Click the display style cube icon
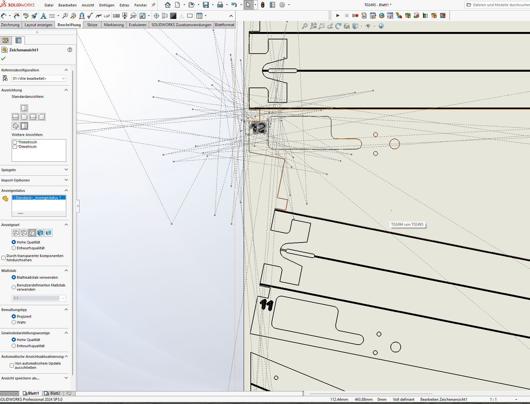Screen dimensions: 530x404 click(355, 26)
